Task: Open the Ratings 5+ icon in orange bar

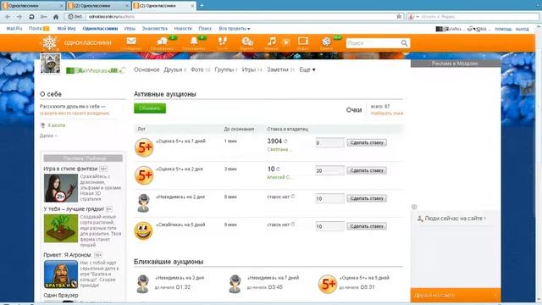Action: (x=247, y=42)
